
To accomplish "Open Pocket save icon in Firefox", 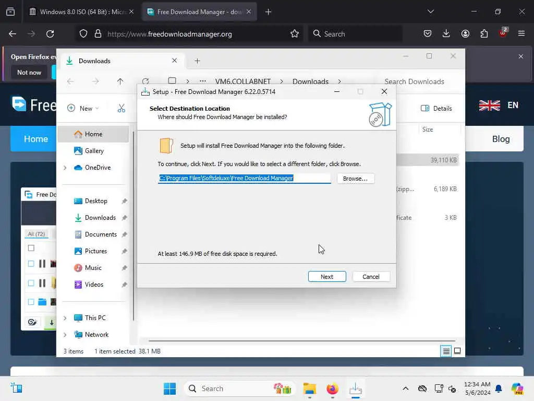I will [x=428, y=34].
